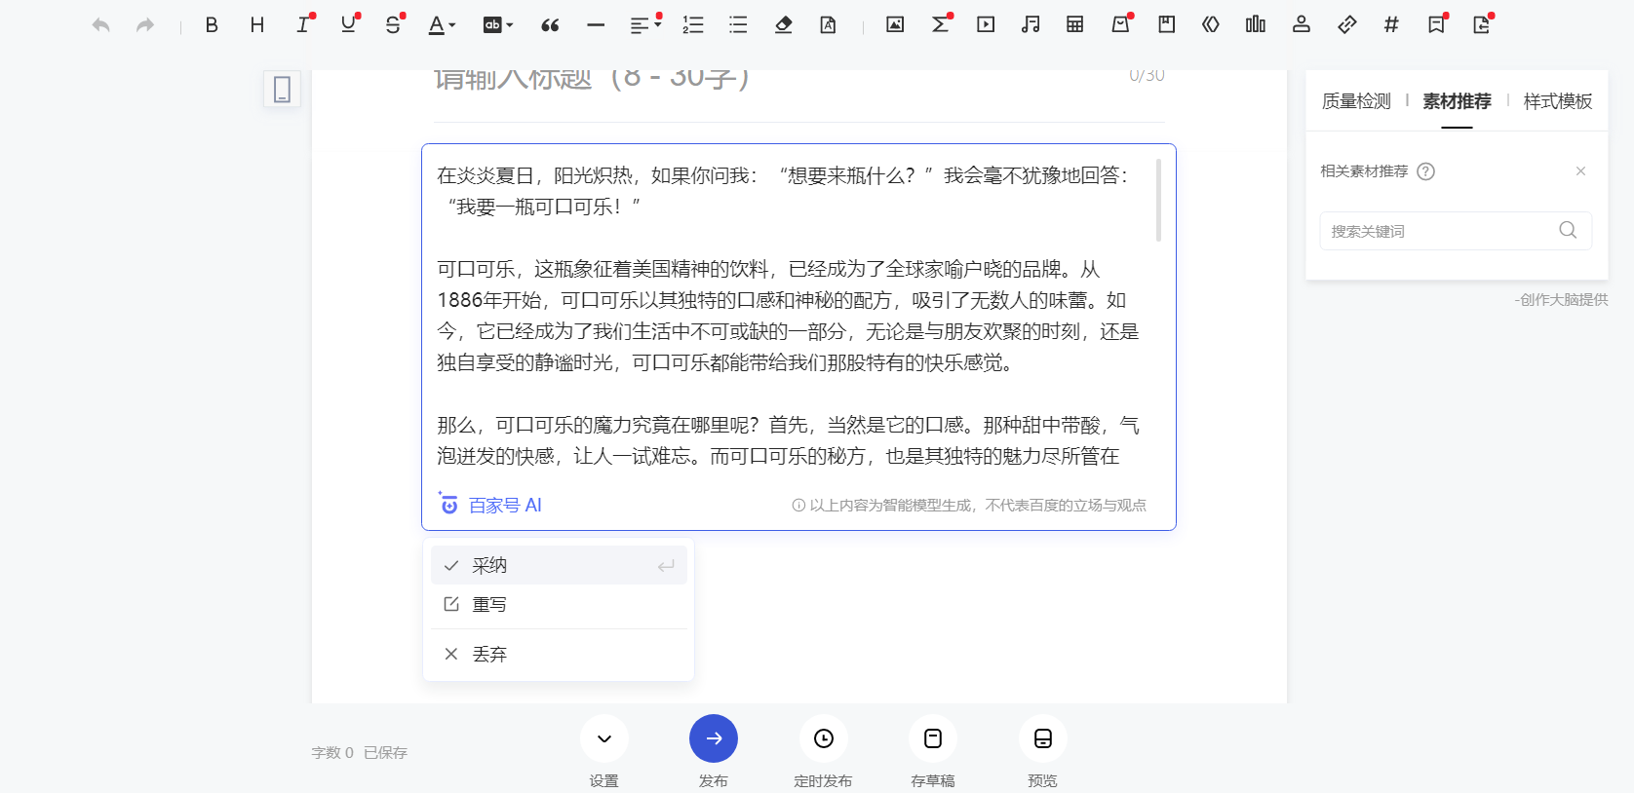This screenshot has width=1634, height=793.
Task: Insert a hyperlink with link icon
Action: (1346, 25)
